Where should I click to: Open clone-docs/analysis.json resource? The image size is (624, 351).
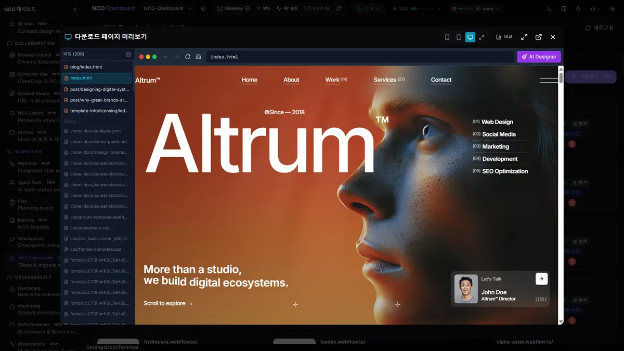97,131
